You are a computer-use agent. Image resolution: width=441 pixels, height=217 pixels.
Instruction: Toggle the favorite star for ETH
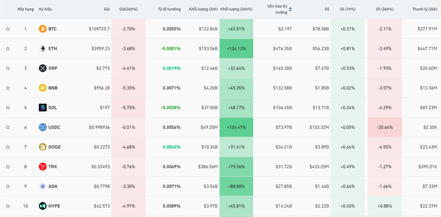click(8, 49)
